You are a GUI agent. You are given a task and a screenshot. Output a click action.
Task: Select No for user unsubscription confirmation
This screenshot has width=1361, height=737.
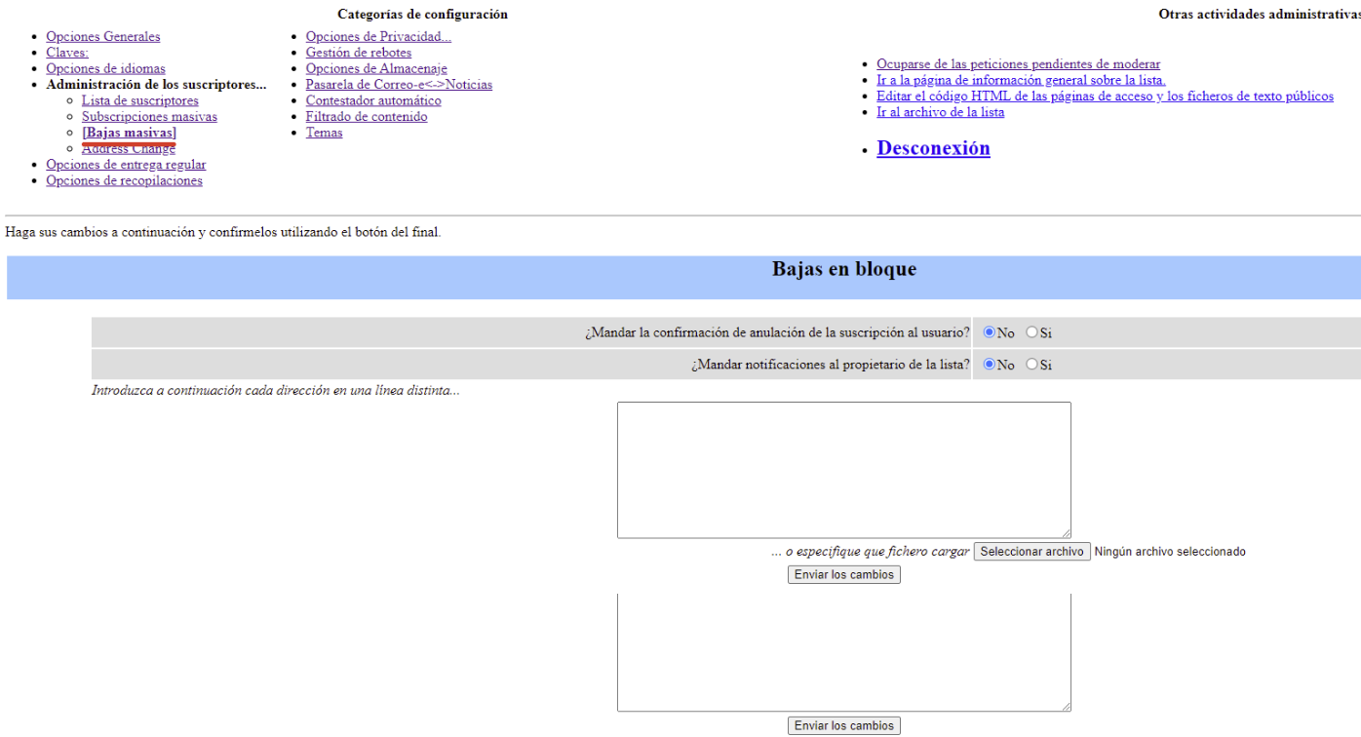(989, 332)
